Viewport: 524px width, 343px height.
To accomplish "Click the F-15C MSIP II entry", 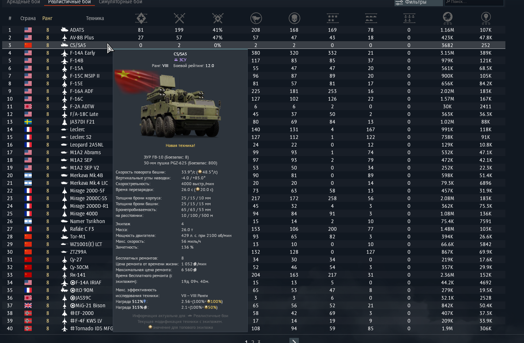I will [85, 76].
